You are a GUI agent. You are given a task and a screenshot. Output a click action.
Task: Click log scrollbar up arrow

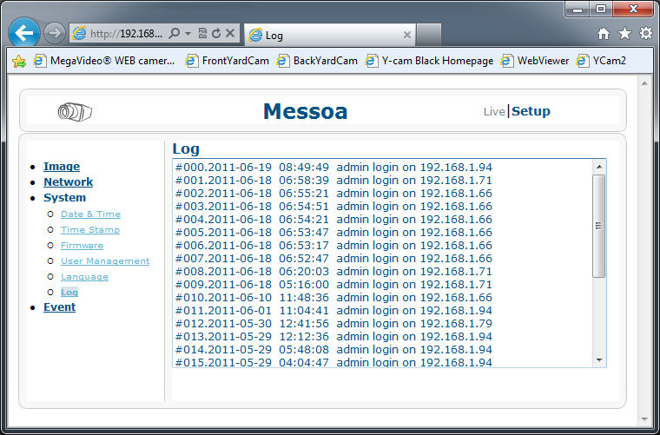(599, 167)
